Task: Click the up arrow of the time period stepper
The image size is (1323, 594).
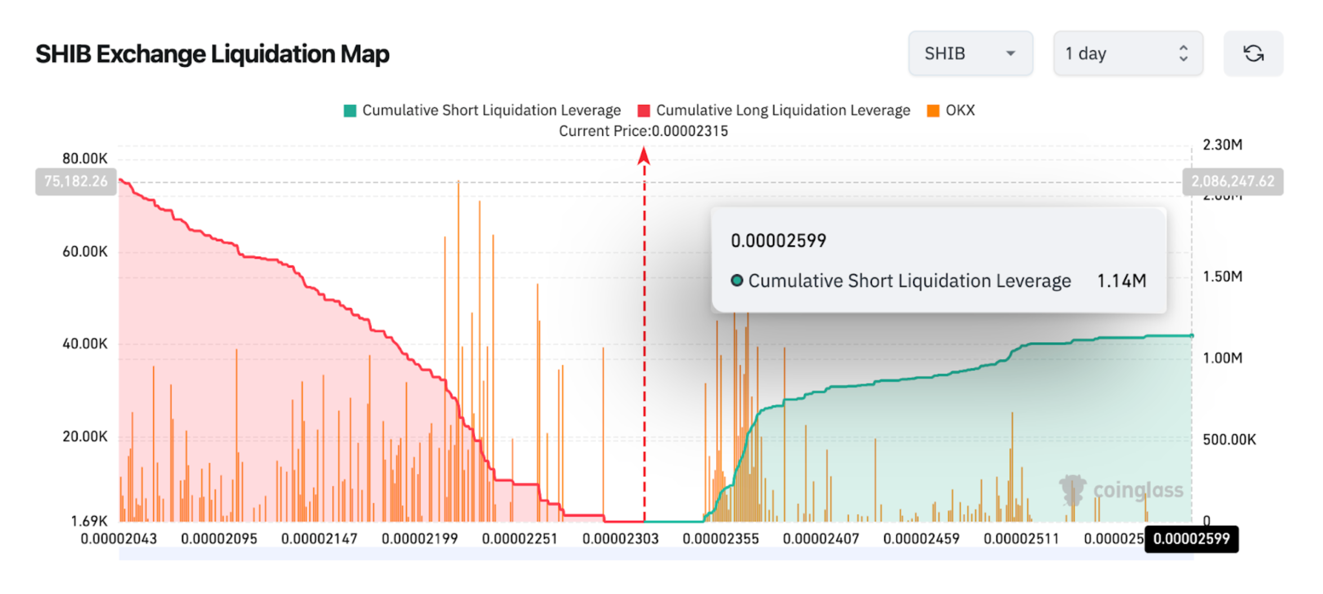Action: point(1184,47)
